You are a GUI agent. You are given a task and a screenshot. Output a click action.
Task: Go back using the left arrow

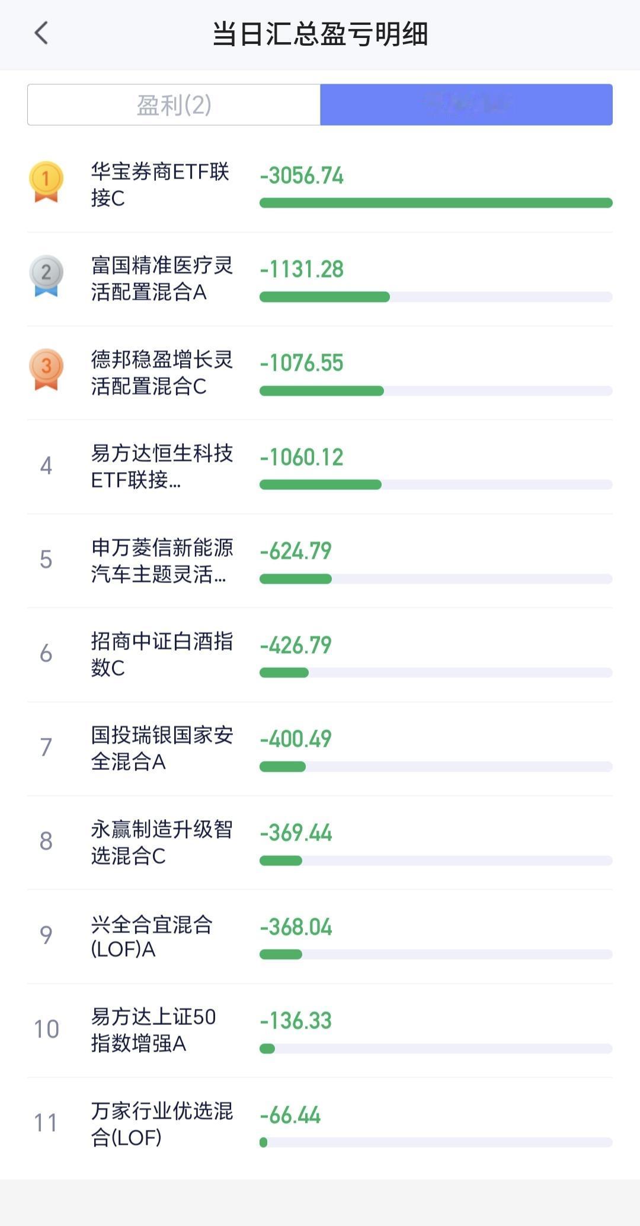(x=41, y=33)
